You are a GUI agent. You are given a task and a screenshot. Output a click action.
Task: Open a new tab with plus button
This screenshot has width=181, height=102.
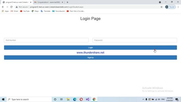click(67, 2)
